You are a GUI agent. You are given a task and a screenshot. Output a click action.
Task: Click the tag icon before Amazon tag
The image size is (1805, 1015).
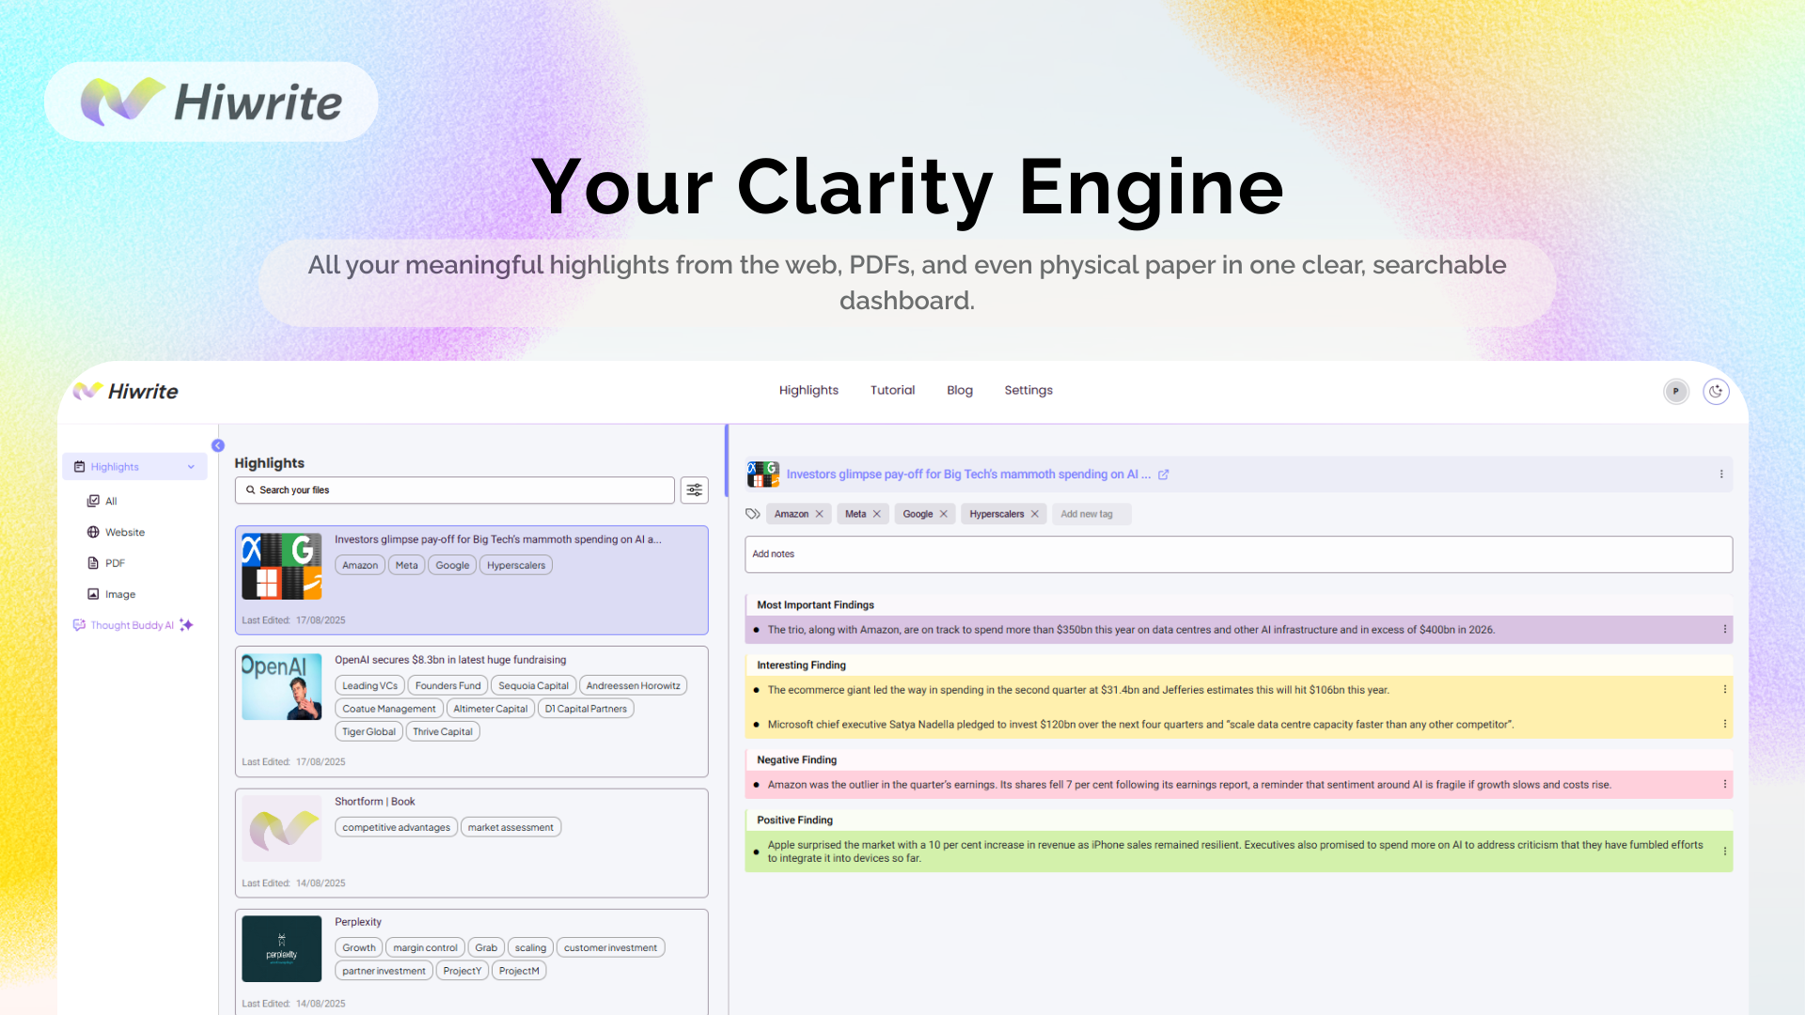pos(752,514)
